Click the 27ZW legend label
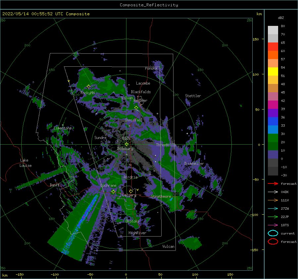This screenshot has height=279, width=298. pos(285,209)
